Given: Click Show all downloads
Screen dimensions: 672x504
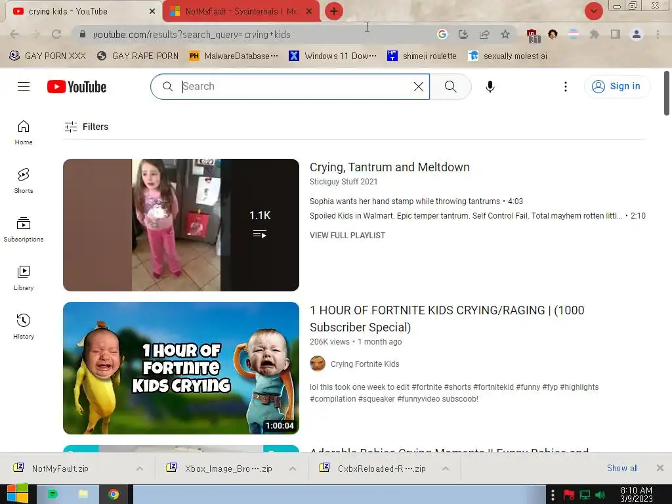Looking at the screenshot, I should pyautogui.click(x=622, y=468).
